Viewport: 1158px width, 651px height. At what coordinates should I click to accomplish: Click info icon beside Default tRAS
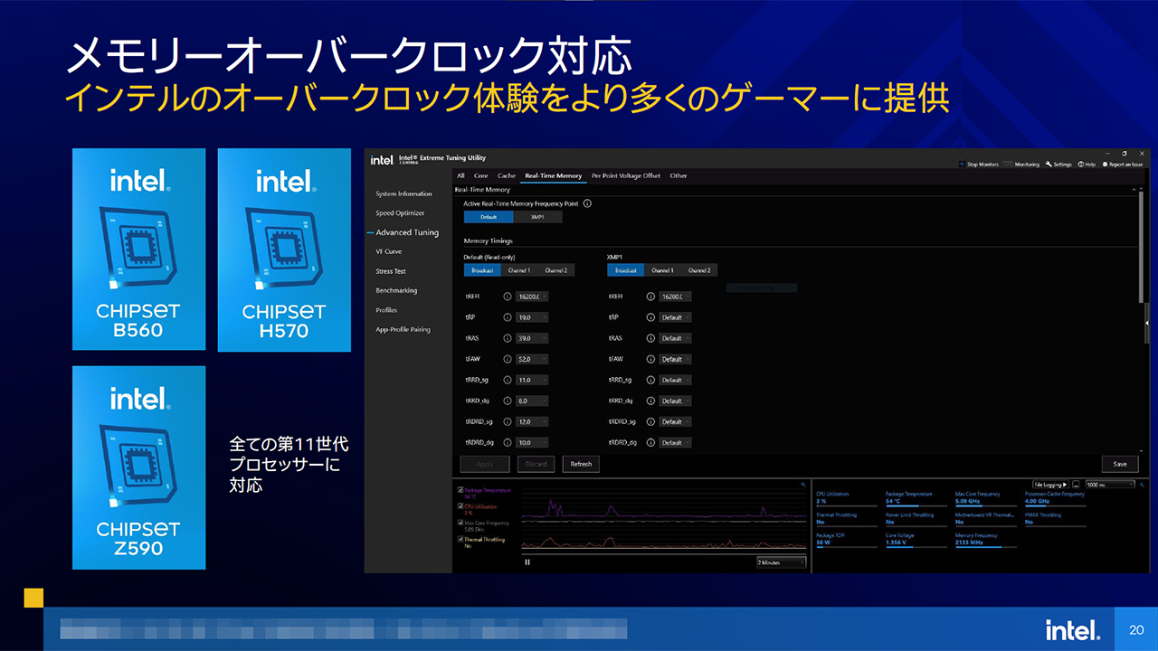508,338
